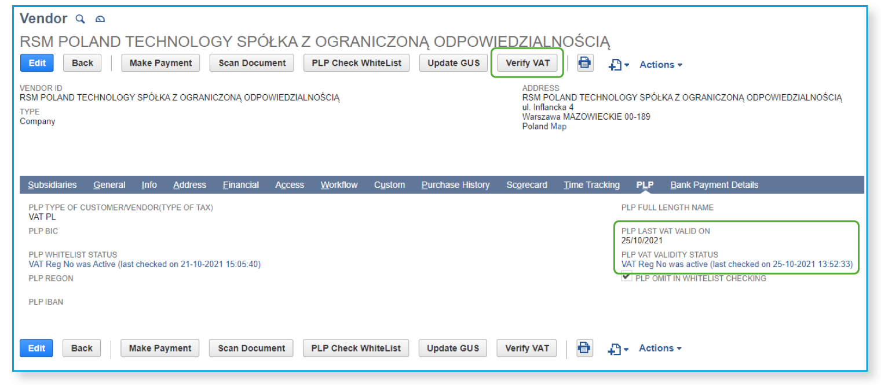Click the top Verify VAT button
Viewport: 881px width, 385px height.
coord(528,63)
